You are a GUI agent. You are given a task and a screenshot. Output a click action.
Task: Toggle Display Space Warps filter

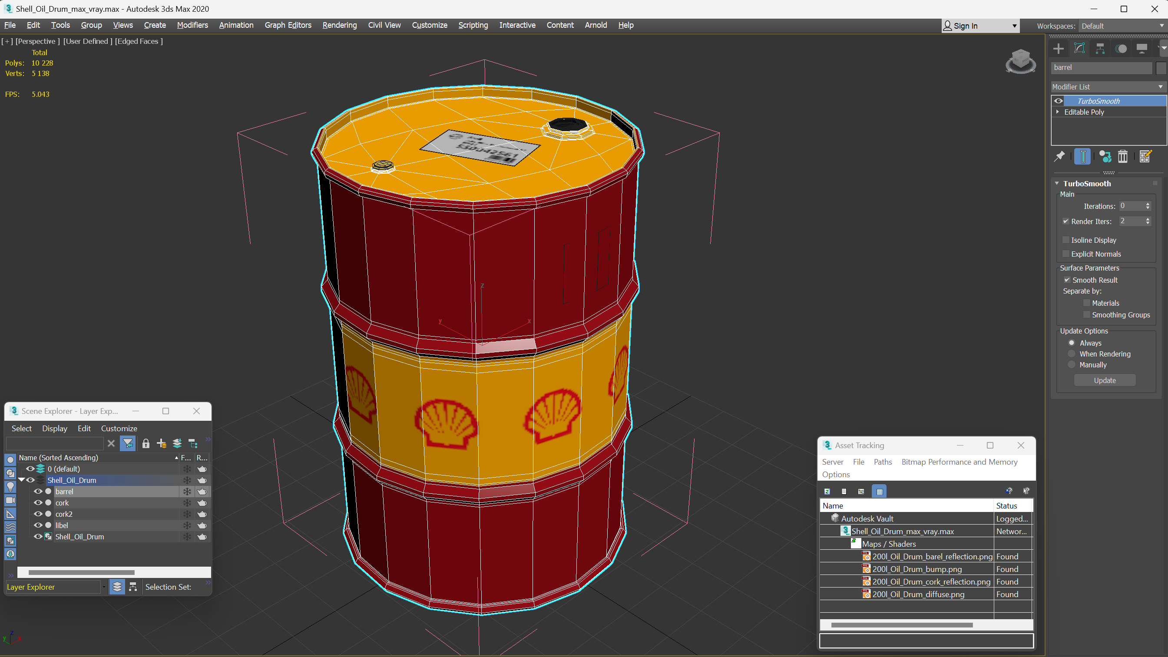point(10,527)
